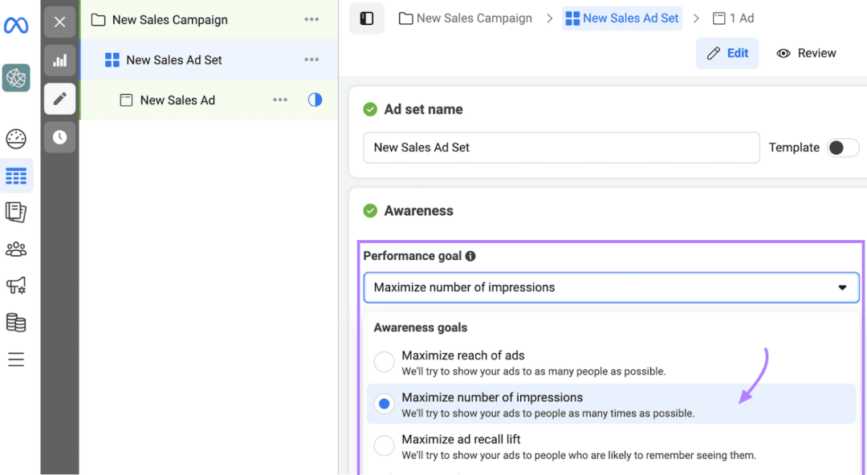The image size is (867, 475).
Task: Click the history clock icon
Action: point(59,137)
